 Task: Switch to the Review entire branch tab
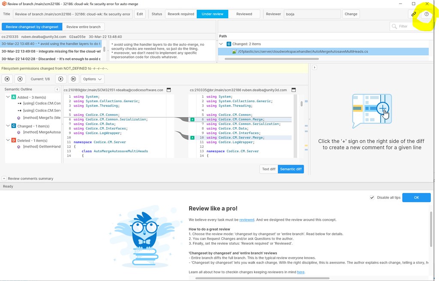coord(84,26)
